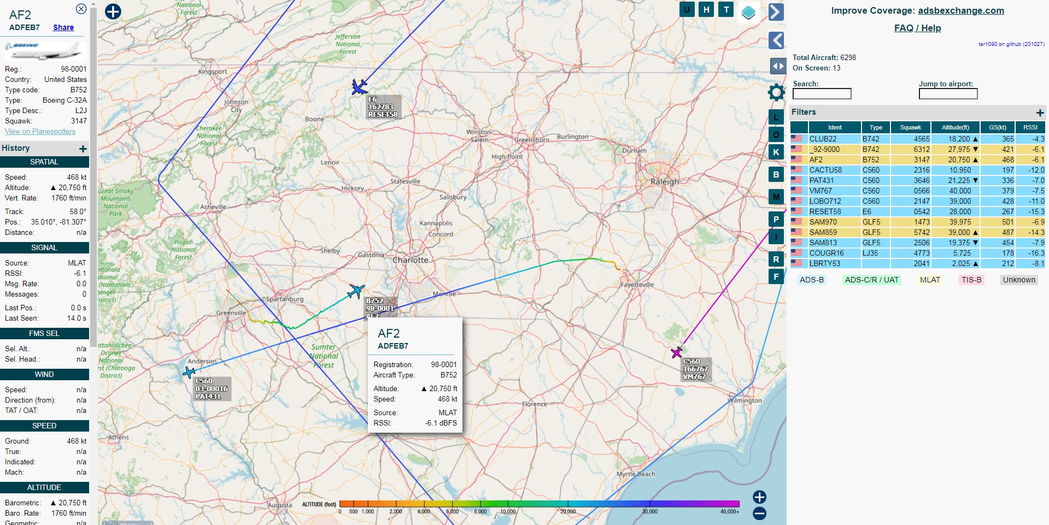The height and width of the screenshot is (525, 1049).
Task: Toggle the B map option
Action: [x=776, y=174]
